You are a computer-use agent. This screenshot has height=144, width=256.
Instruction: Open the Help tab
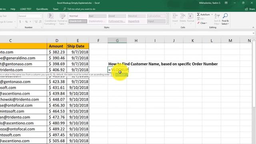pyautogui.click(x=13, y=9)
